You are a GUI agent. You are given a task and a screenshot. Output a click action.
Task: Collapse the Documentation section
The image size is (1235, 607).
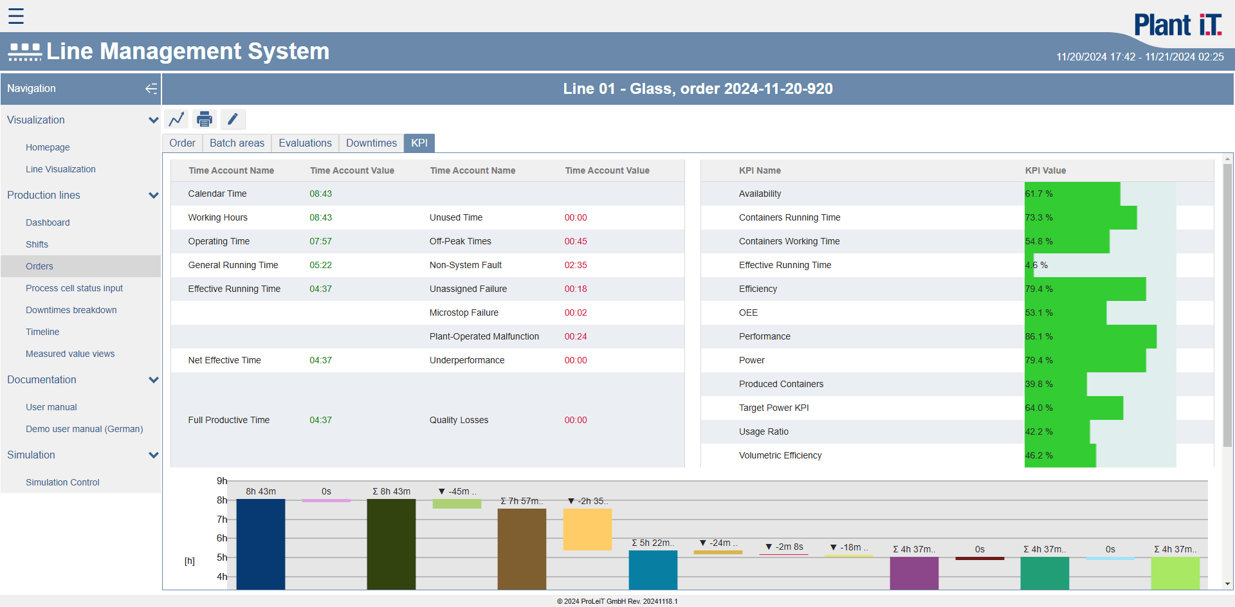click(154, 379)
